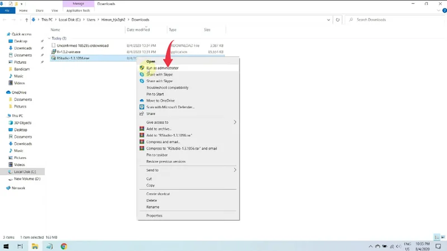This screenshot has height=251, width=447.
Task: Expand the Give access to submenu
Action: [x=235, y=122]
